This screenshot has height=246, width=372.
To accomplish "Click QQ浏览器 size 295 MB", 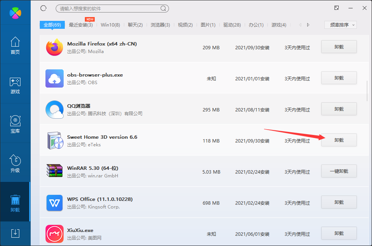I will tap(211, 110).
